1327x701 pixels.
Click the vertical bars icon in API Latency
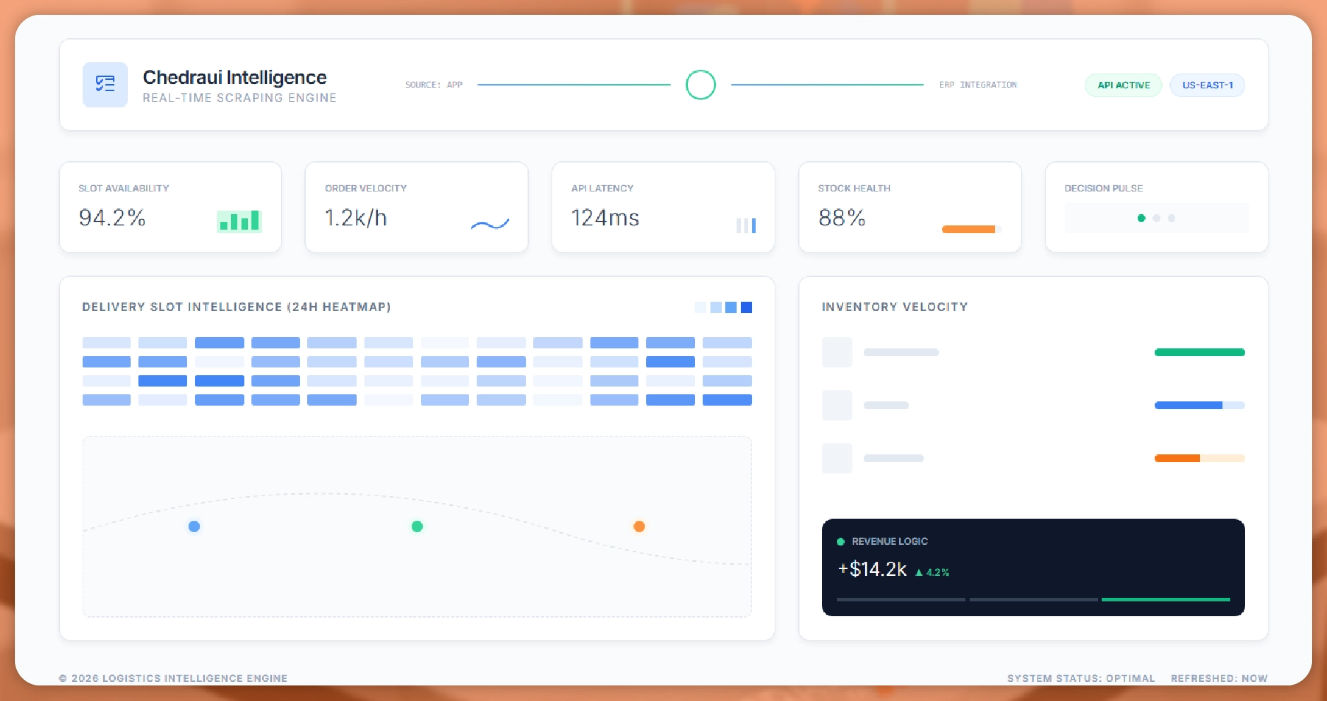746,225
